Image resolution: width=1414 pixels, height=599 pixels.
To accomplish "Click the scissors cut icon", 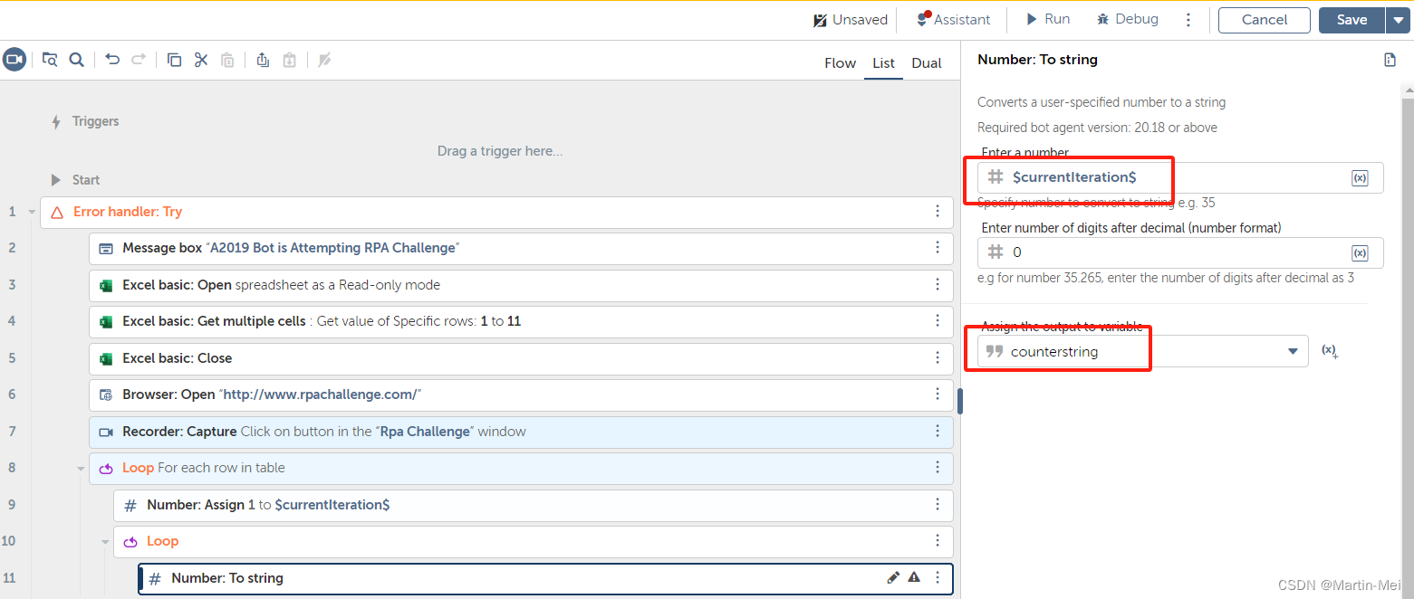I will pyautogui.click(x=201, y=60).
